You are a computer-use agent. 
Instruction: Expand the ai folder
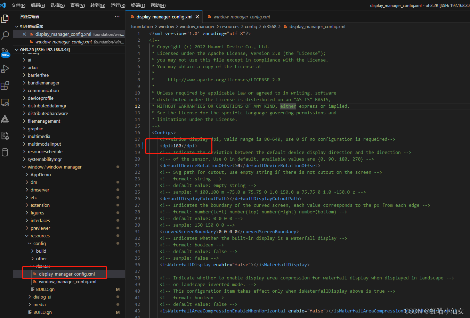29,60
